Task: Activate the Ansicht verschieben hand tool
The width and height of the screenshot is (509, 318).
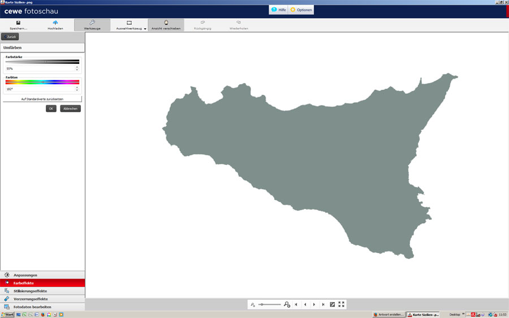Action: (166, 25)
